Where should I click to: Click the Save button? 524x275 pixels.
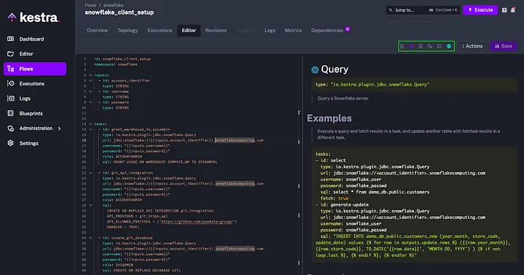tap(504, 46)
